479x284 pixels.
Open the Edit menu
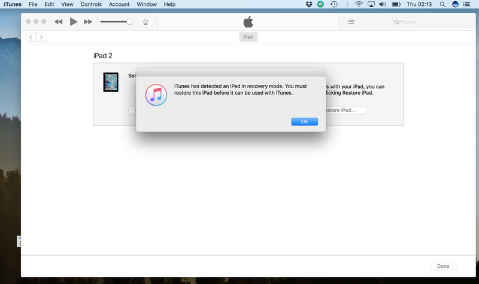(49, 4)
